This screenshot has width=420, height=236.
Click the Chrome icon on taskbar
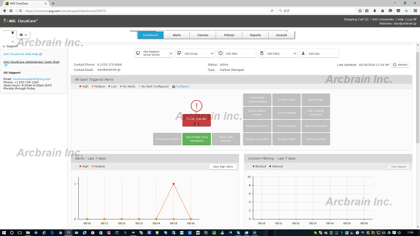pyautogui.click(x=60, y=233)
